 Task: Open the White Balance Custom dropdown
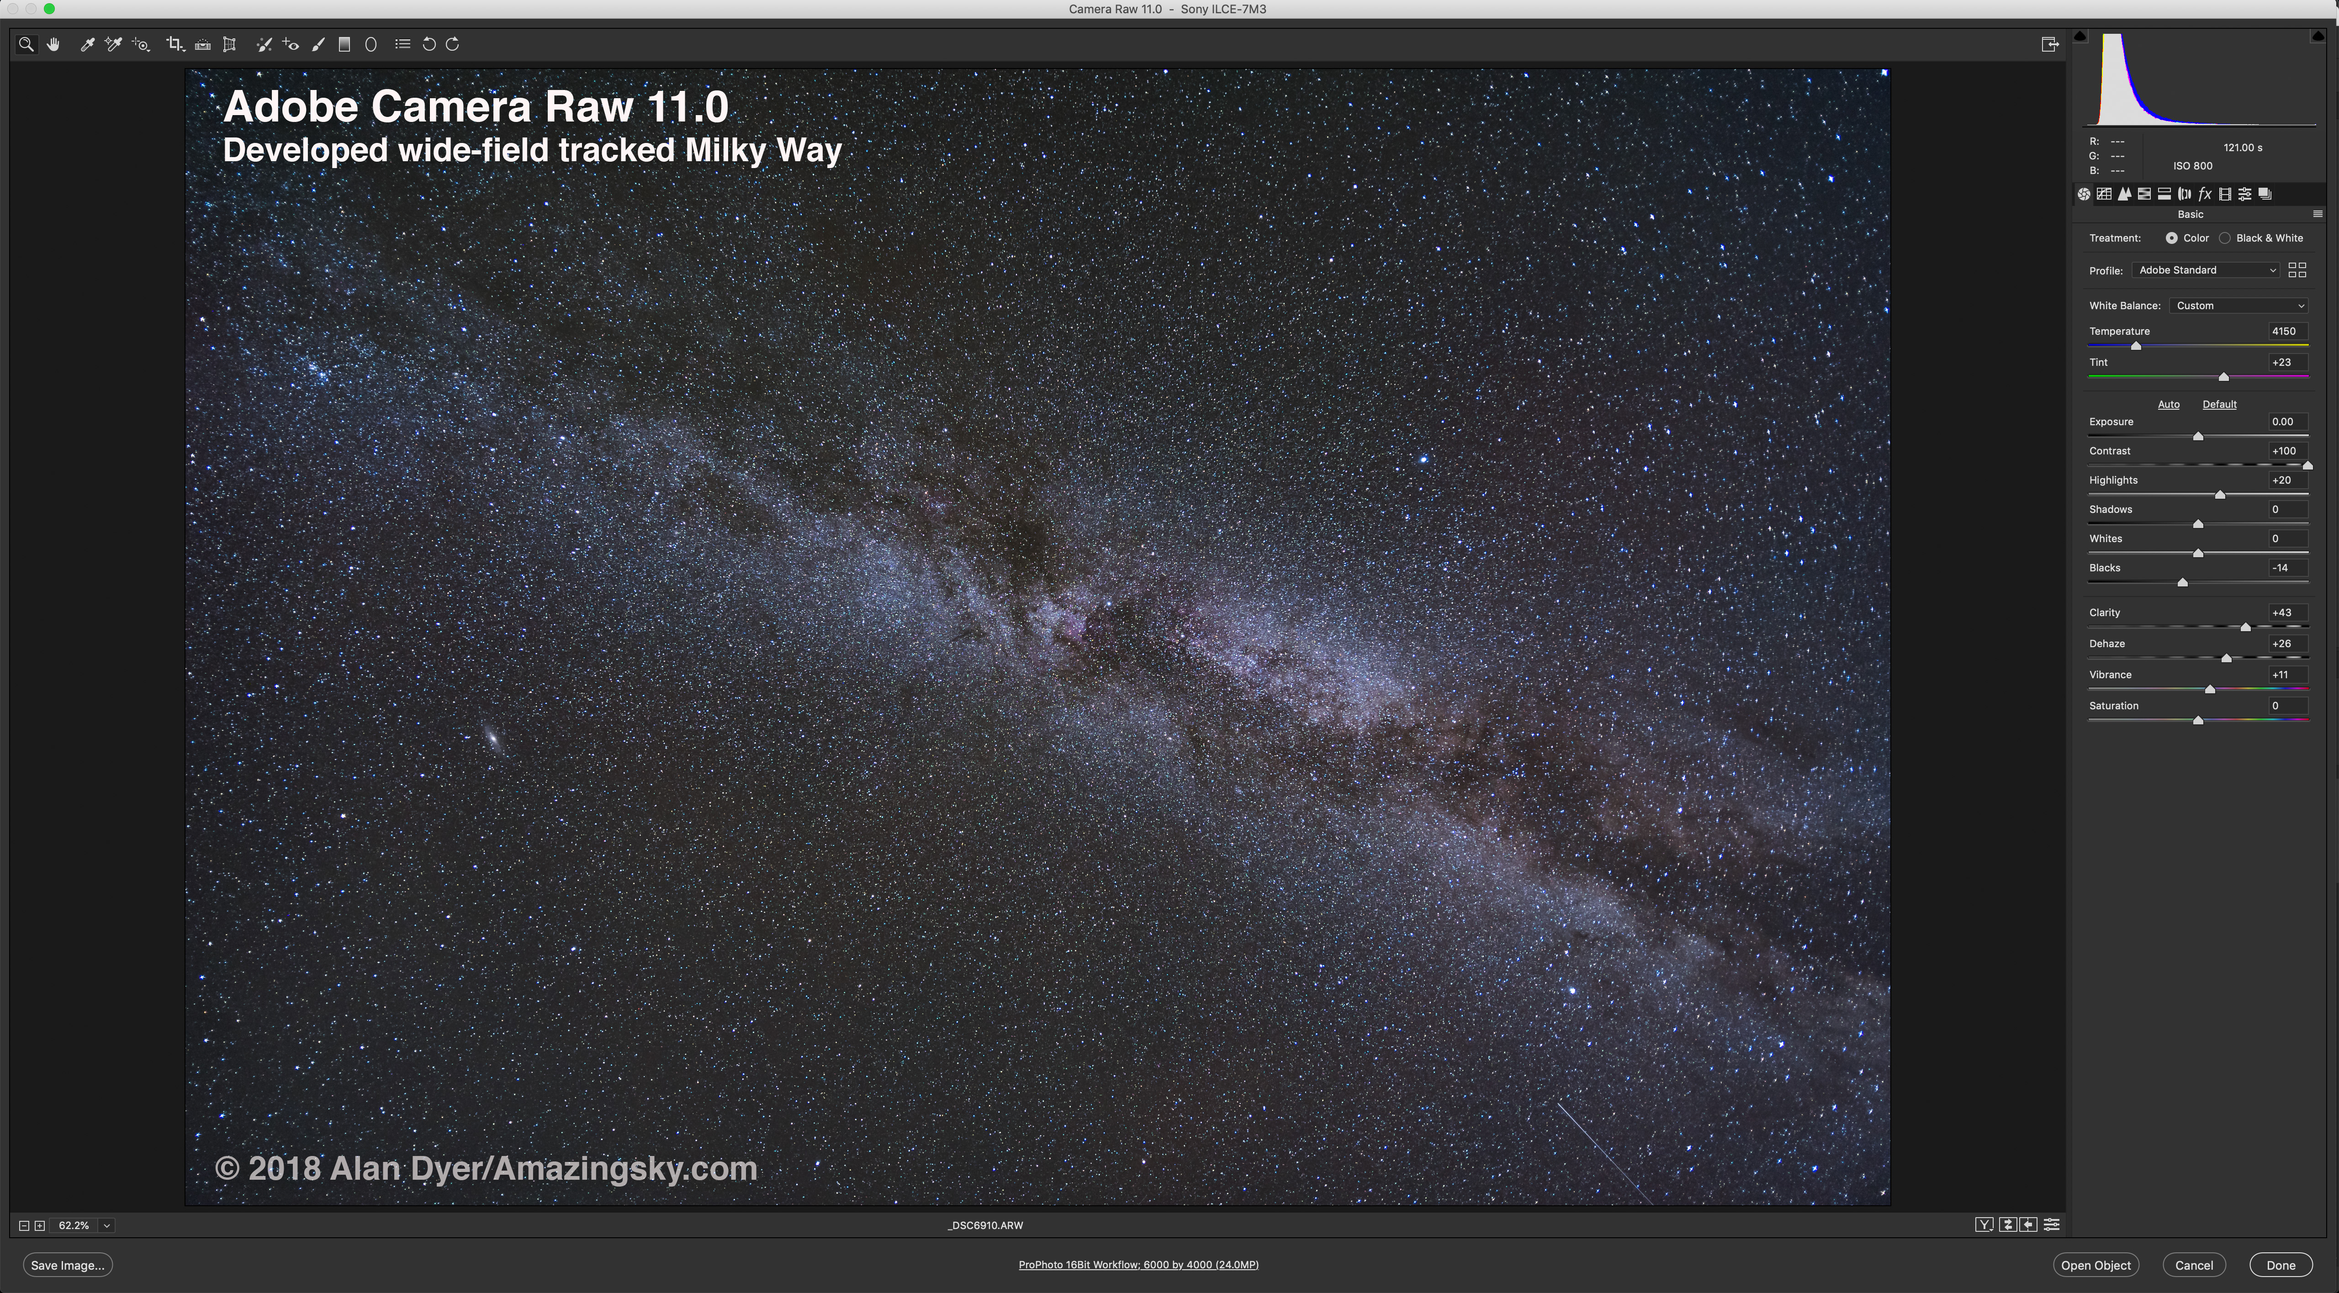click(x=2238, y=306)
